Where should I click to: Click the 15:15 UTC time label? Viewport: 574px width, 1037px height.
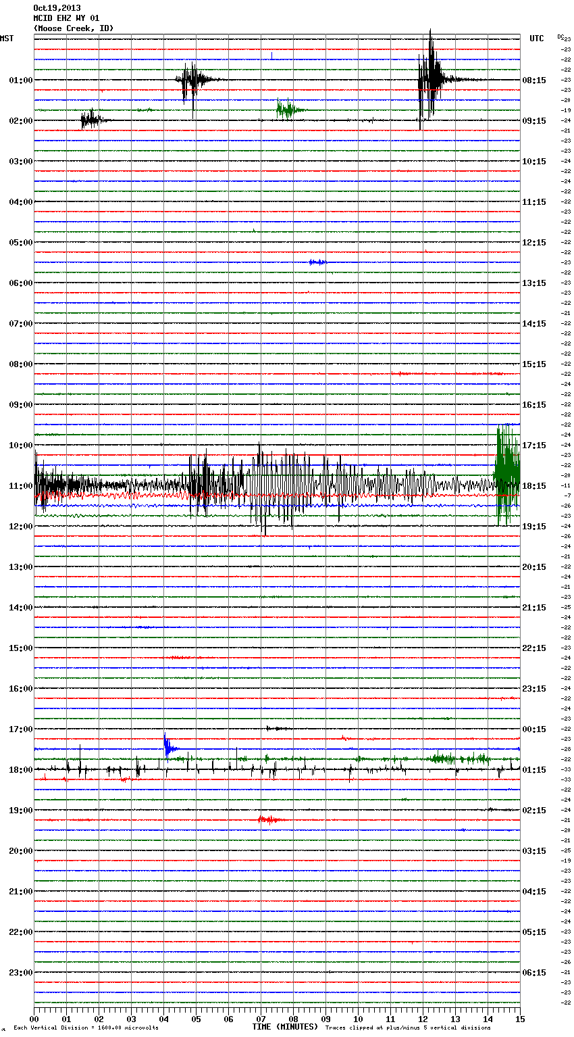(x=534, y=364)
